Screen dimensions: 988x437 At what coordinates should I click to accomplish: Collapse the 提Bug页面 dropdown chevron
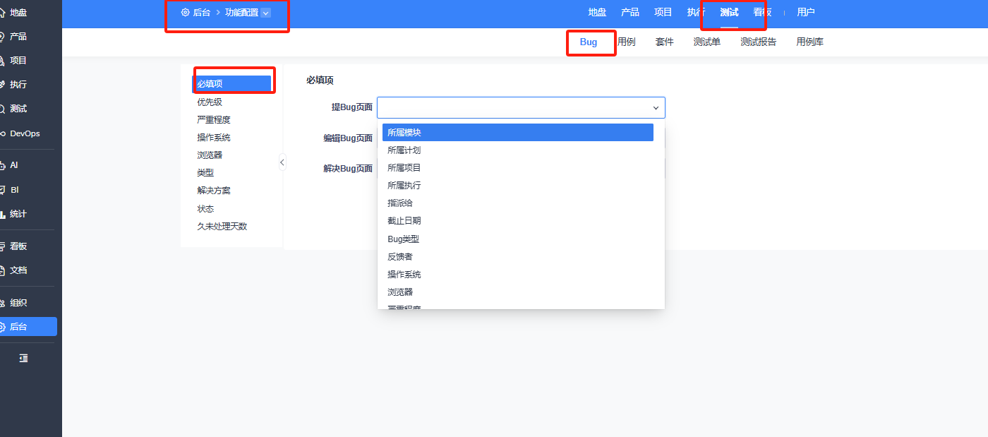(x=656, y=107)
